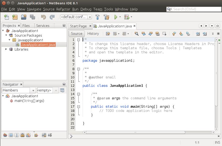This screenshot has height=146, width=222.
Task: Click the Build Project hammer icon
Action: (x=97, y=17)
